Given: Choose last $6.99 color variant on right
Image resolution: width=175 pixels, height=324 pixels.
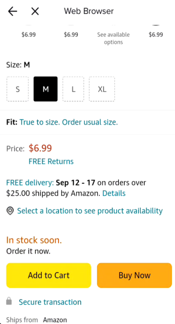Looking at the screenshot, I should [156, 34].
